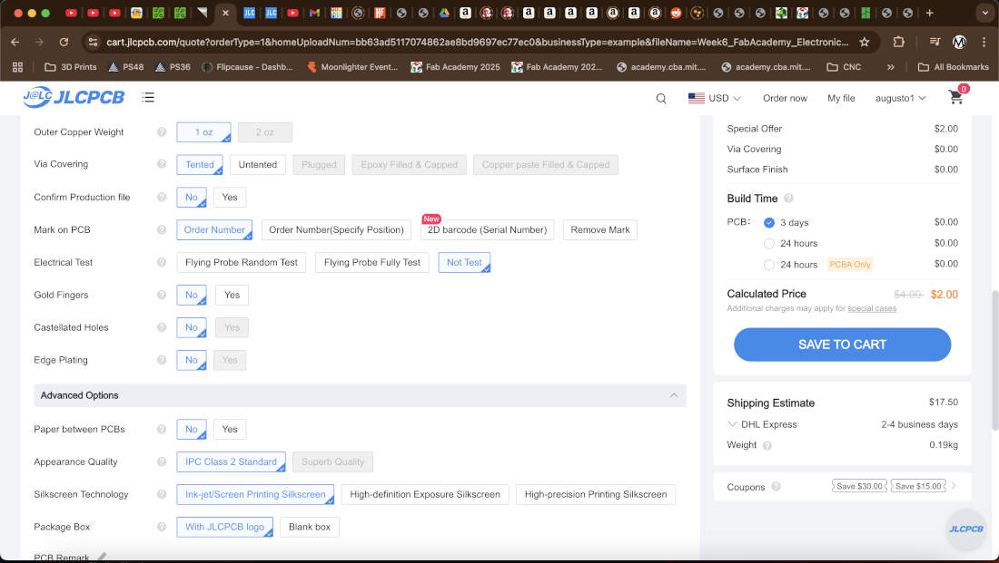This screenshot has height=563, width=999.
Task: Apply the Save $15.00 coupon
Action: [918, 486]
